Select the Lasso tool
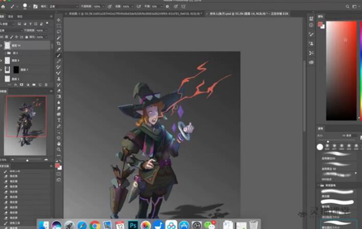The width and height of the screenshot is (362, 229). [x=59, y=32]
